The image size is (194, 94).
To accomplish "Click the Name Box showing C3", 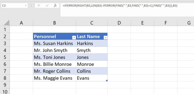I will (x=14, y=5).
